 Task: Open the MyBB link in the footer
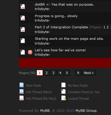pos(45,111)
